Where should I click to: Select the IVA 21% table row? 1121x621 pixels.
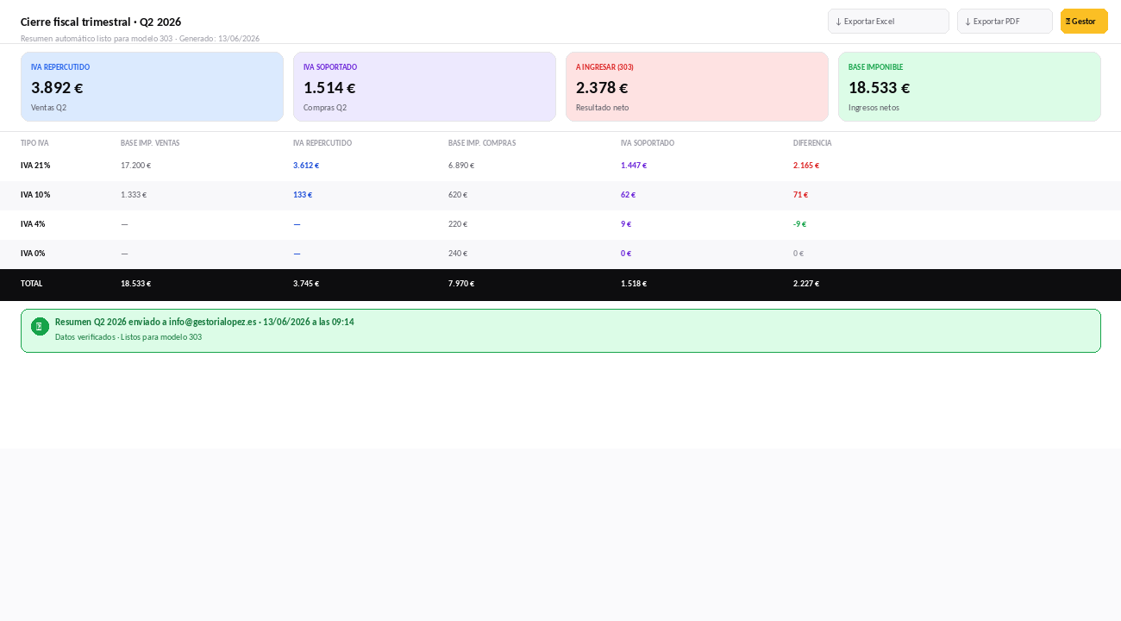tap(560, 166)
